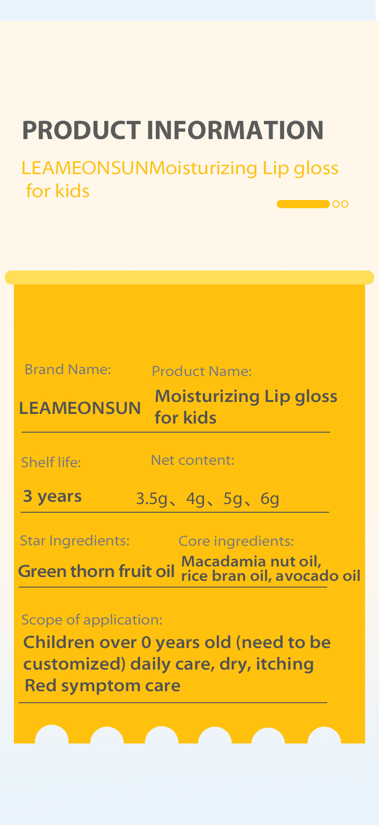The width and height of the screenshot is (379, 825).
Task: Click the Green thorn fruit oil text
Action: tap(96, 571)
